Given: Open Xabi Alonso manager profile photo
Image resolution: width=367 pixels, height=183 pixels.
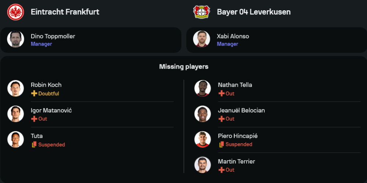Looking at the screenshot, I should click(201, 39).
